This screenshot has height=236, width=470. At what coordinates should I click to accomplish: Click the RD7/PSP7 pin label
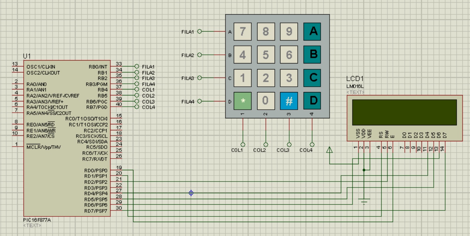click(x=96, y=211)
